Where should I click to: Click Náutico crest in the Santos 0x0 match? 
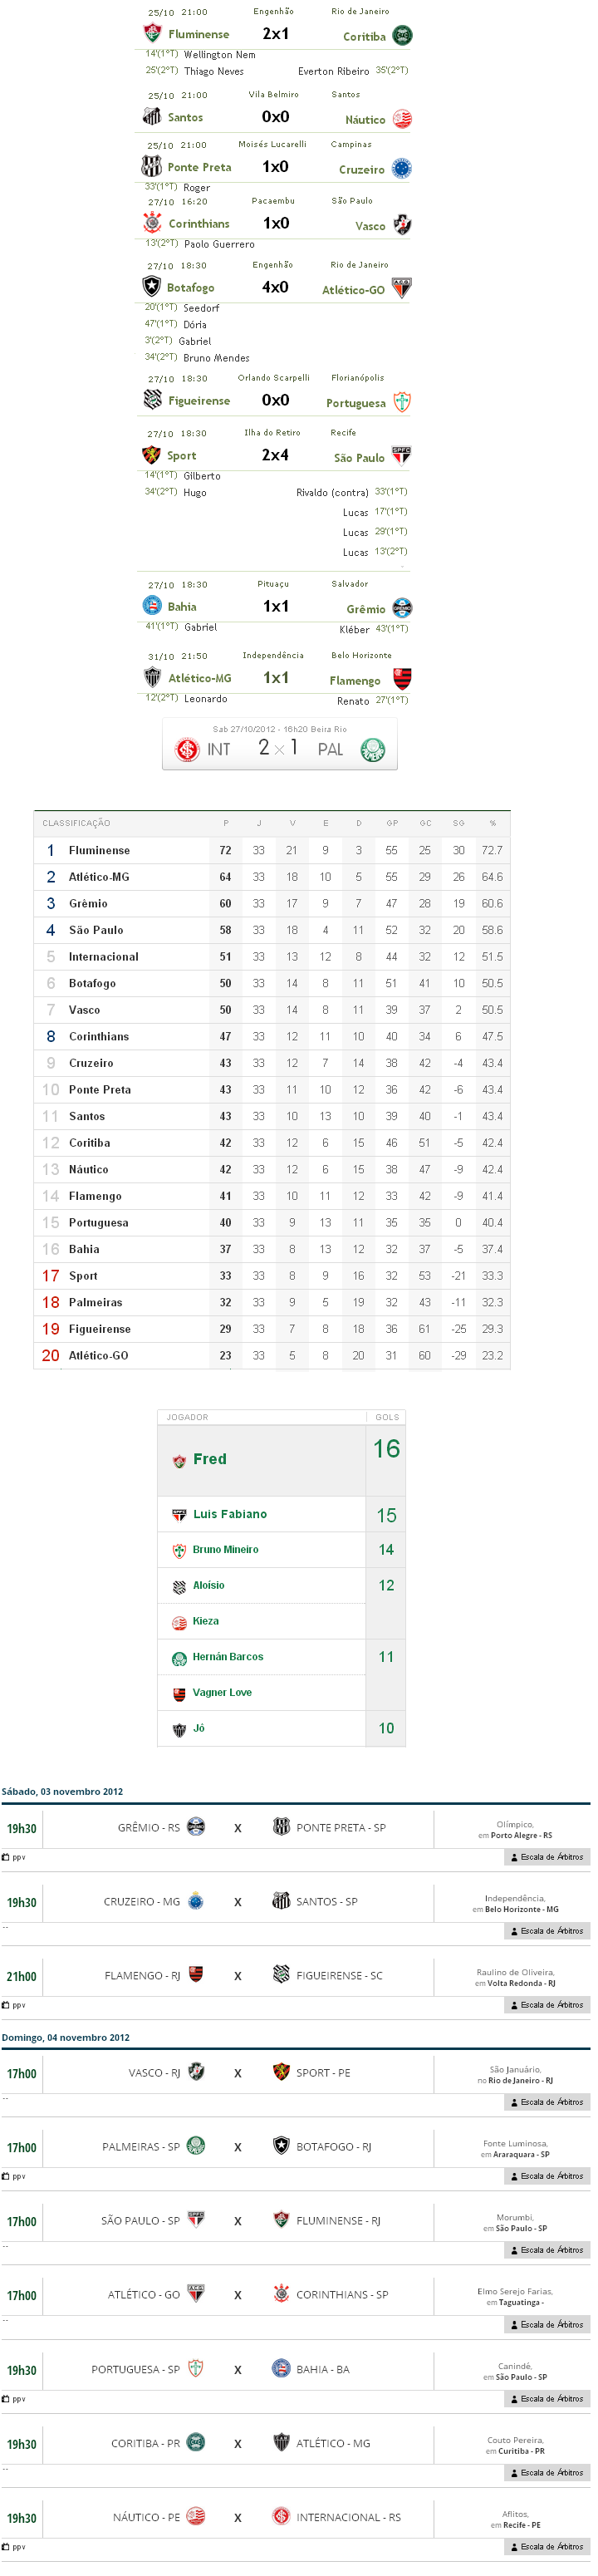pos(402,119)
